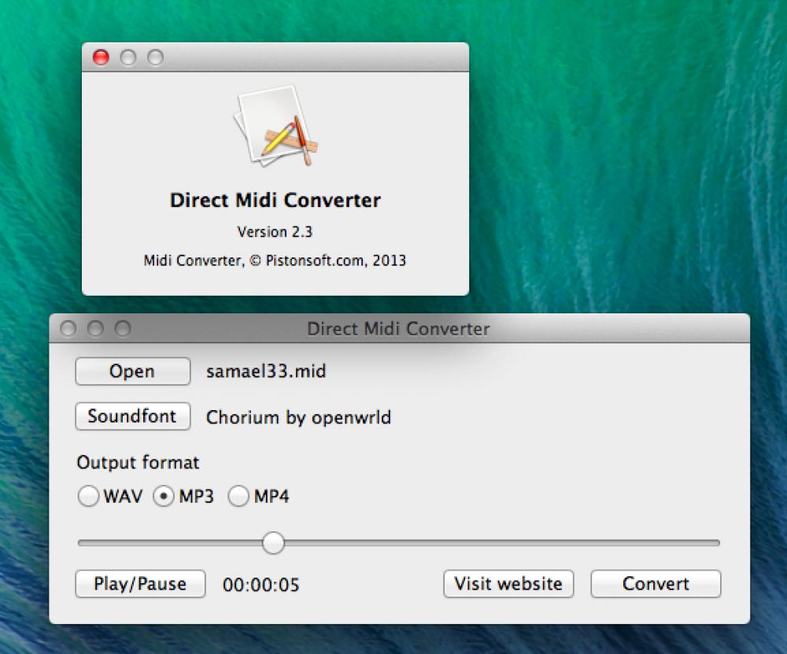Change the Soundfont selection
This screenshot has height=654, width=787.
pos(131,416)
